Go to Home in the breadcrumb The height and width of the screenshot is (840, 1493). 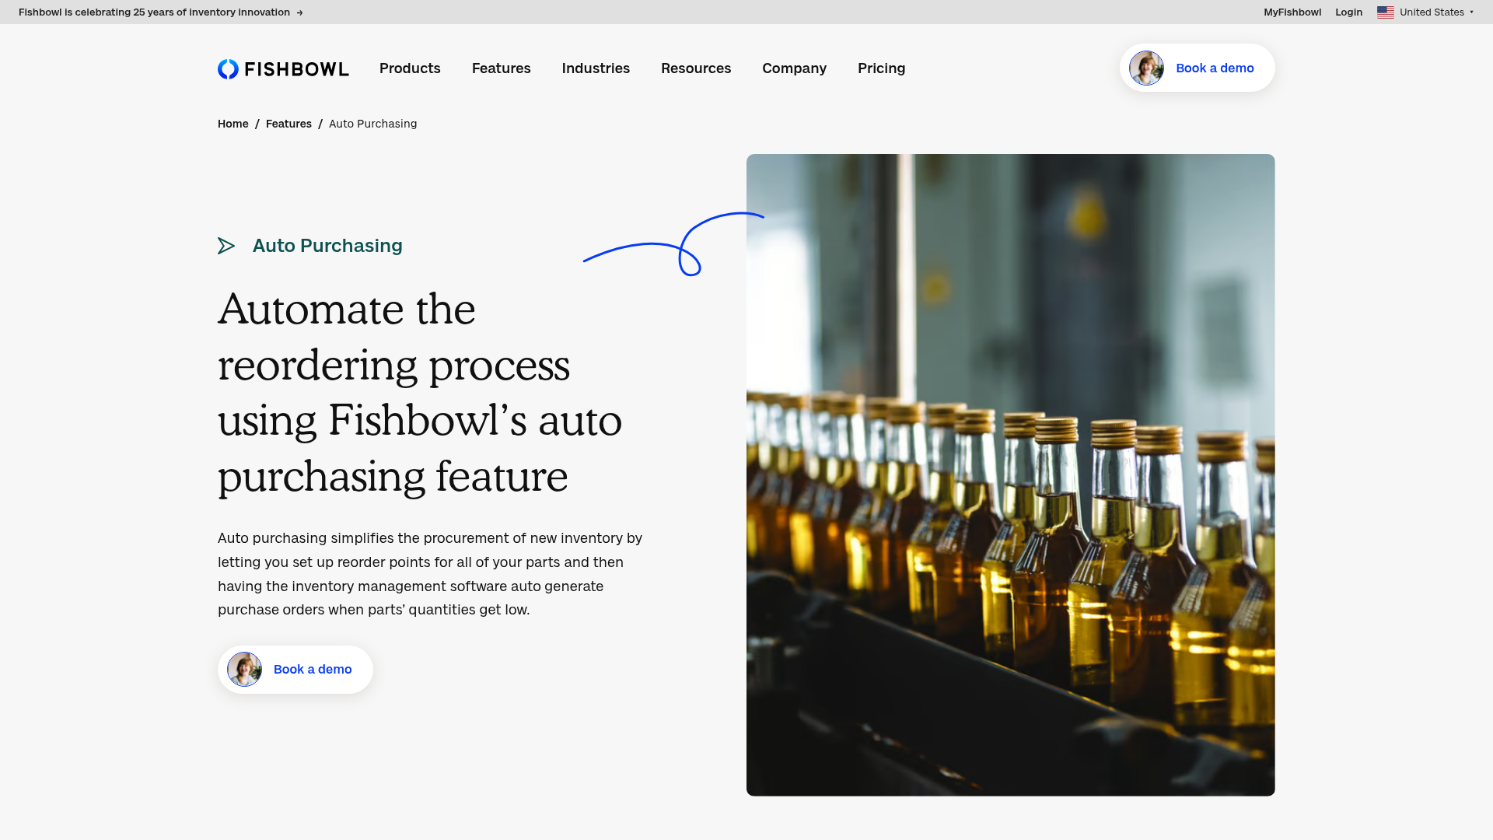(233, 124)
